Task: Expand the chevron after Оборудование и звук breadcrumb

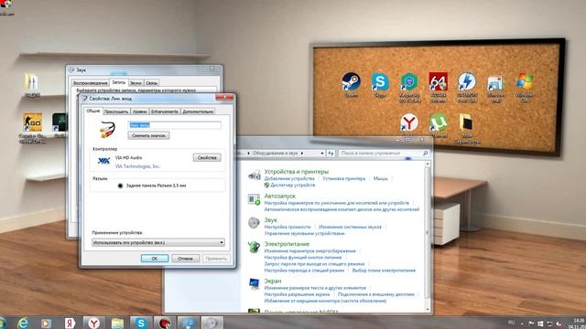Action: [x=302, y=154]
